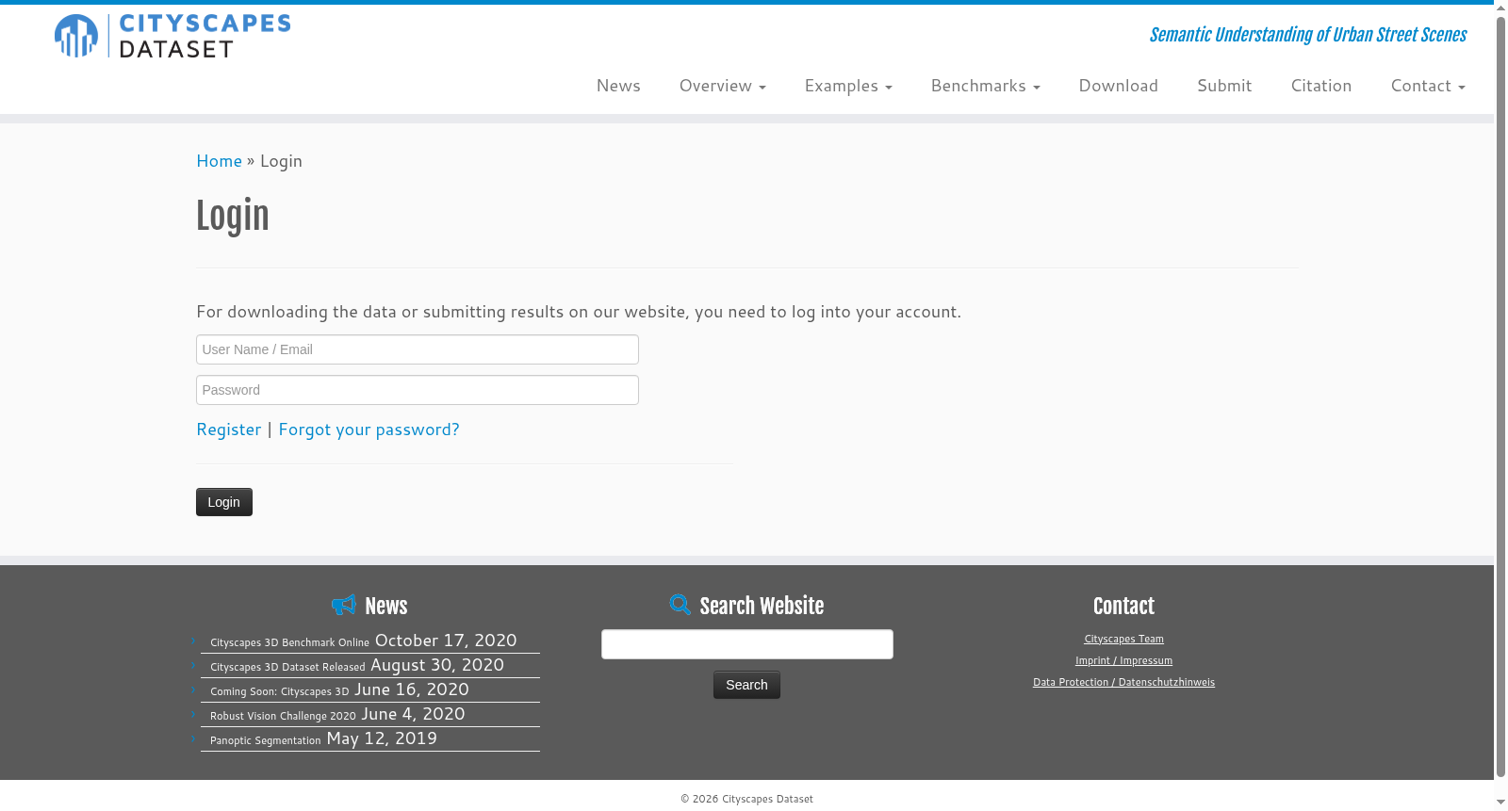
Task: Focus the Password field
Action: pos(418,390)
